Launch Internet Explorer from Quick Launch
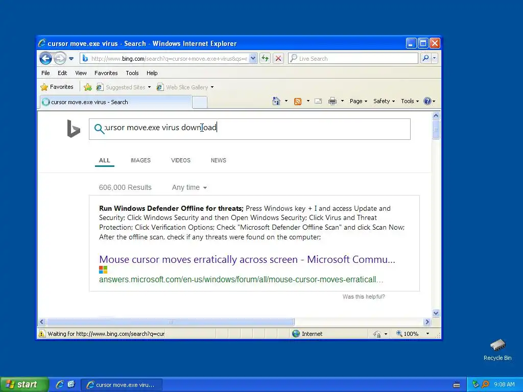Viewport: 523px width, 392px height. point(60,384)
